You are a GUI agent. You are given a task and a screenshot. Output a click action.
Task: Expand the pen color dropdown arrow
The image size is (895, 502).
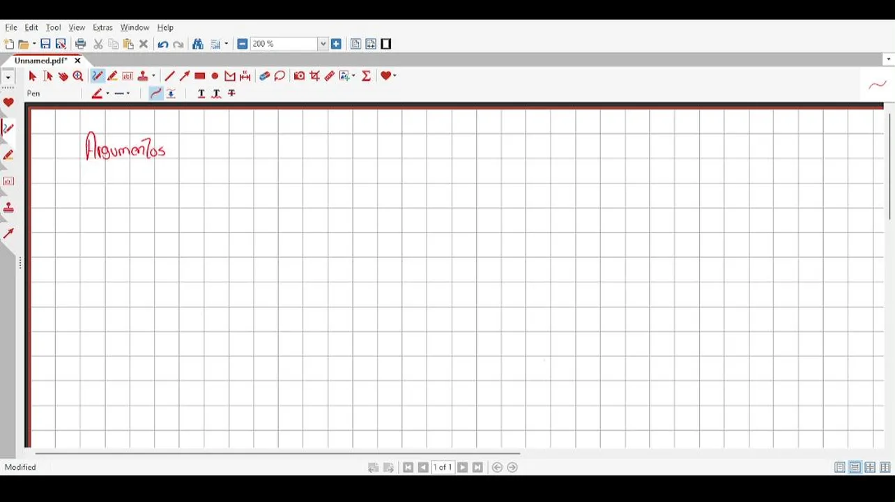[107, 93]
